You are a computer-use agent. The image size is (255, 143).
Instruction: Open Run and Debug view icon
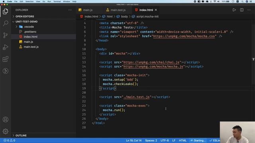[x=5, y=47]
